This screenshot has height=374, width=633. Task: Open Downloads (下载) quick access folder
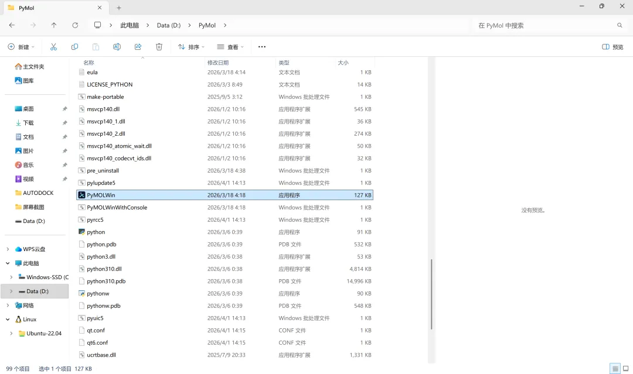click(x=24, y=122)
